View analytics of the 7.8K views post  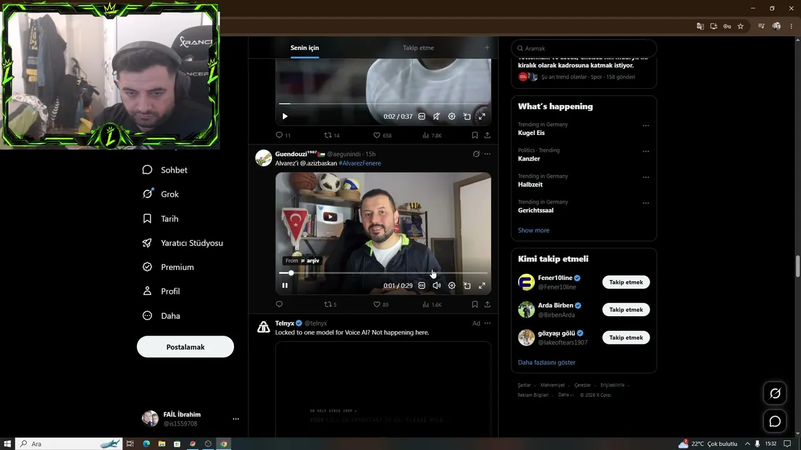[x=432, y=135]
